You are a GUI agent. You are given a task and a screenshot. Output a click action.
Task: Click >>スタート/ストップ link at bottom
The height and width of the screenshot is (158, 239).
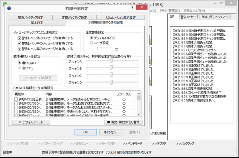pos(51,144)
